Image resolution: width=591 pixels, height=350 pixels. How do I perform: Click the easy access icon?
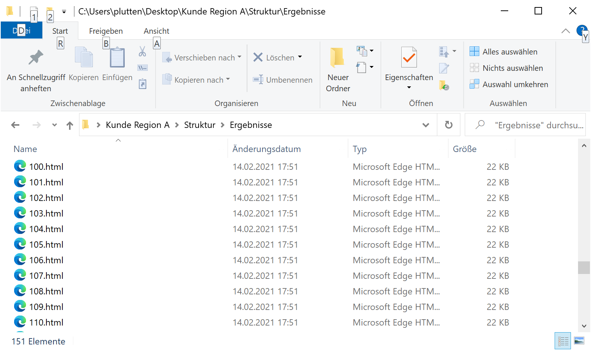tap(362, 67)
